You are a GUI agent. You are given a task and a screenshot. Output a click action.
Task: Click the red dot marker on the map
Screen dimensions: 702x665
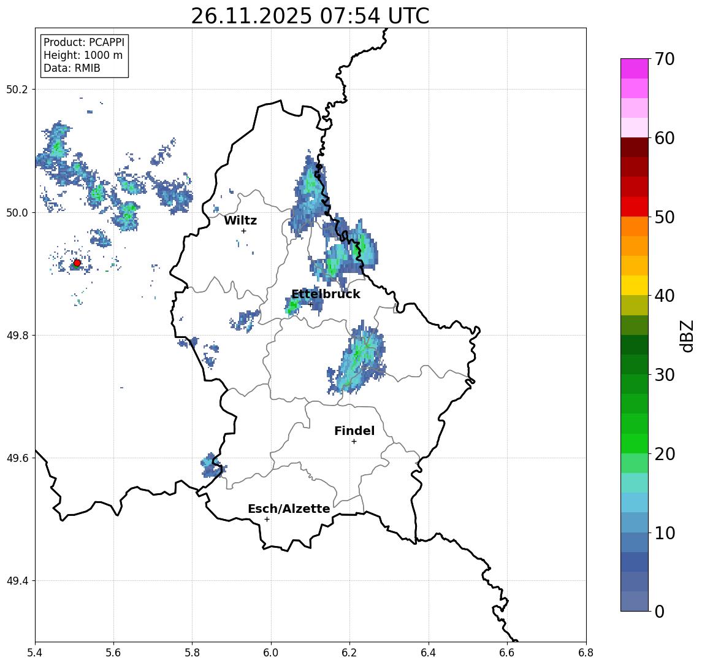pos(77,263)
